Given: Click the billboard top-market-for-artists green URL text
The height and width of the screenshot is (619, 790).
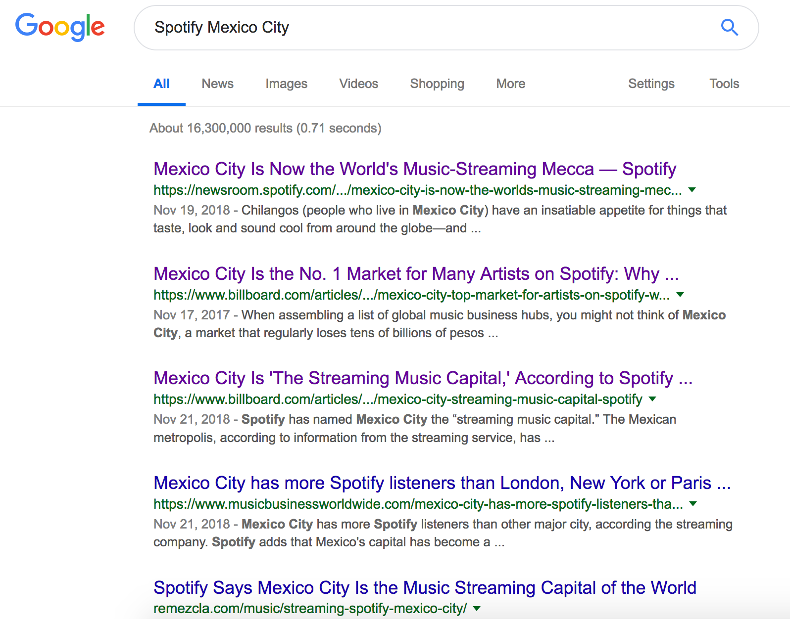Looking at the screenshot, I should [x=411, y=295].
